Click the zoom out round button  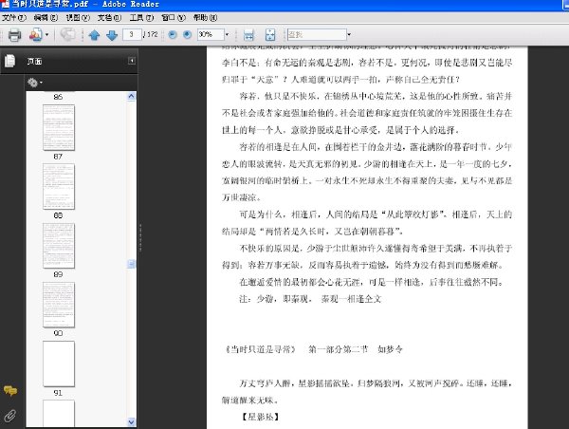coord(173,34)
